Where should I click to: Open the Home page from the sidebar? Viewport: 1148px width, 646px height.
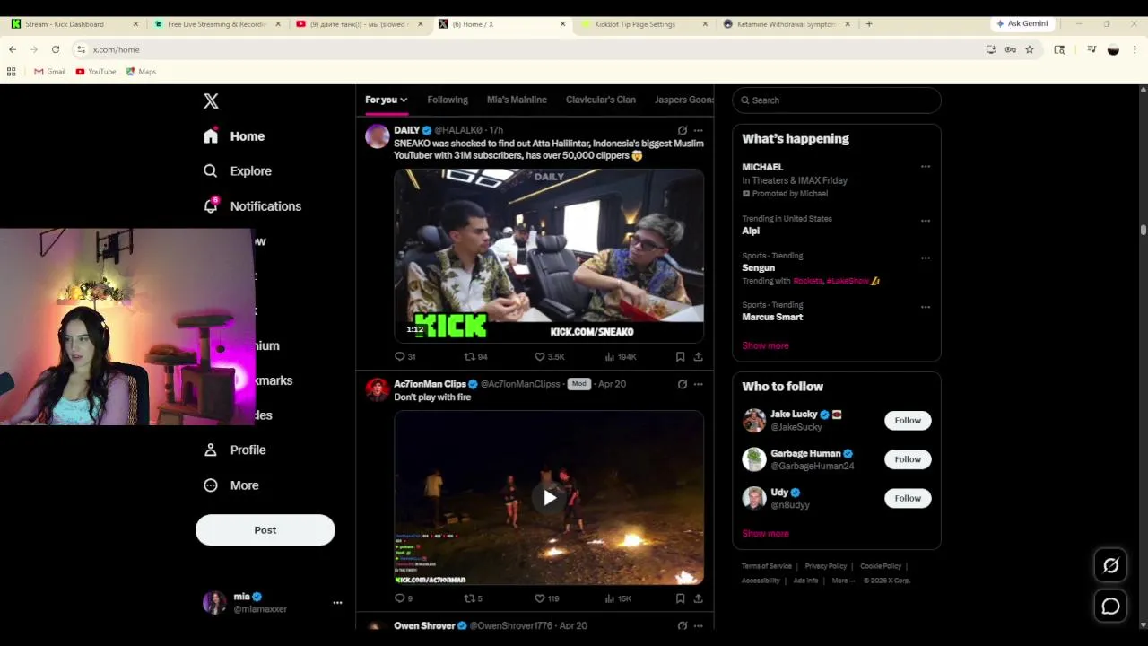point(234,136)
